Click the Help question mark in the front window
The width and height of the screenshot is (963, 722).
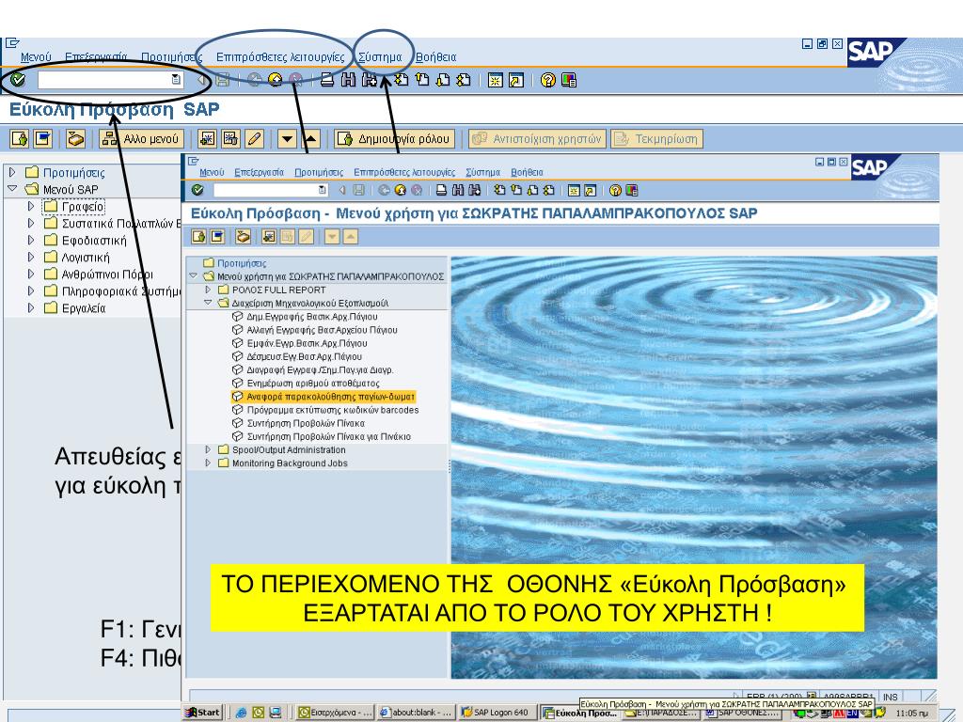pos(615,190)
